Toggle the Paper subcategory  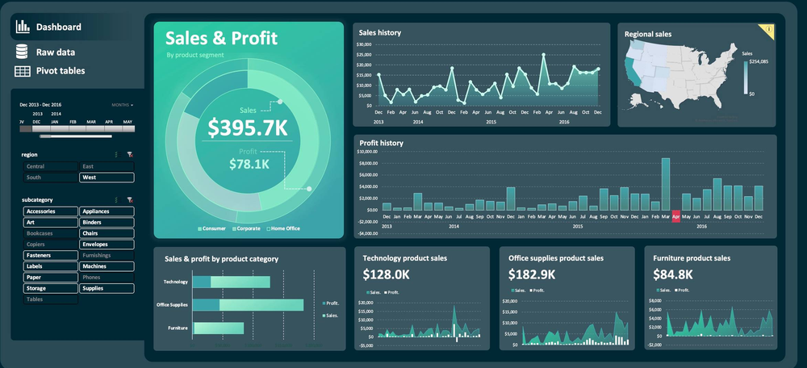pyautogui.click(x=50, y=278)
